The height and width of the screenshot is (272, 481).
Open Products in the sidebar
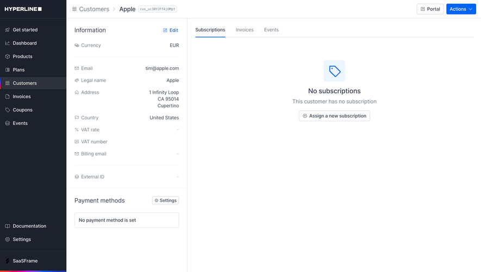point(33,56)
